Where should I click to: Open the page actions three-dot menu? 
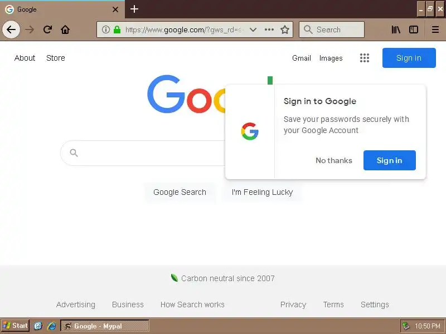(x=269, y=30)
